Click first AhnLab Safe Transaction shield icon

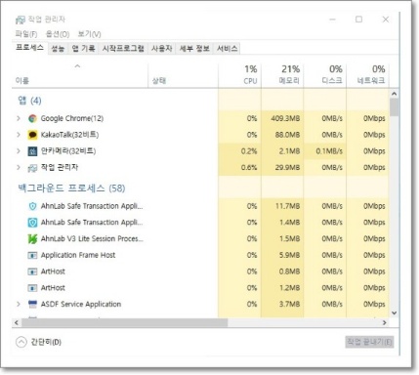click(x=32, y=206)
